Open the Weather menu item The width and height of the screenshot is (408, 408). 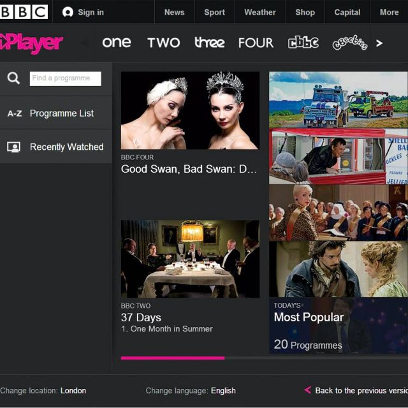(260, 12)
